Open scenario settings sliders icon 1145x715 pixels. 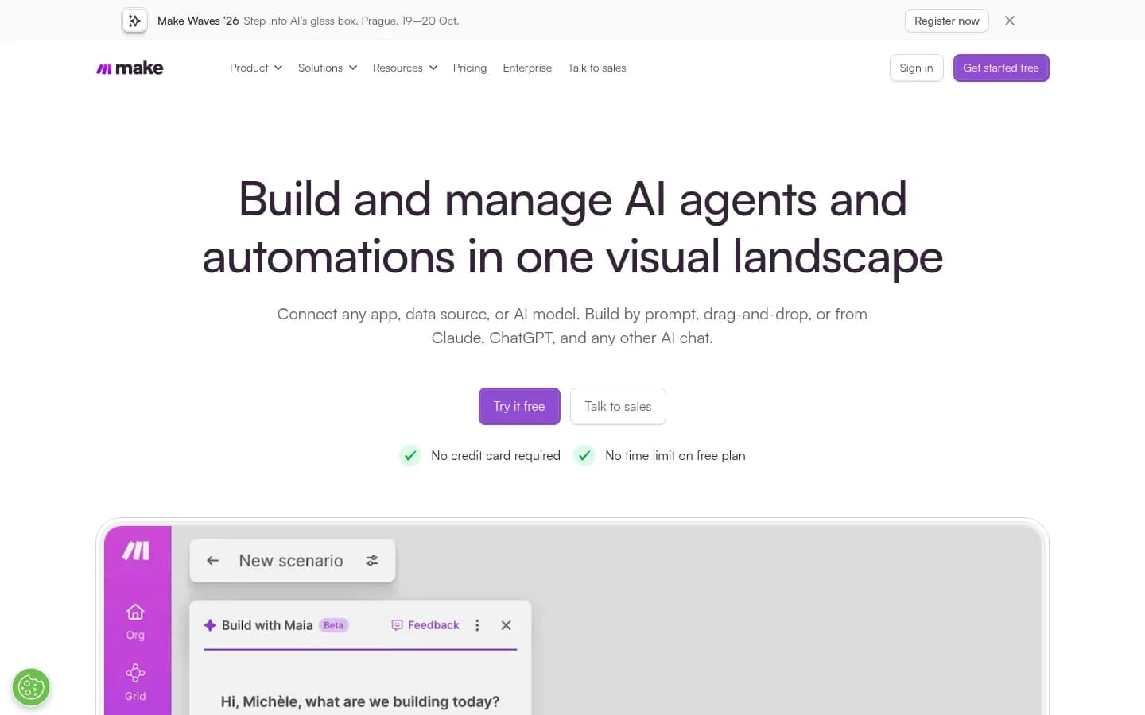(x=372, y=561)
